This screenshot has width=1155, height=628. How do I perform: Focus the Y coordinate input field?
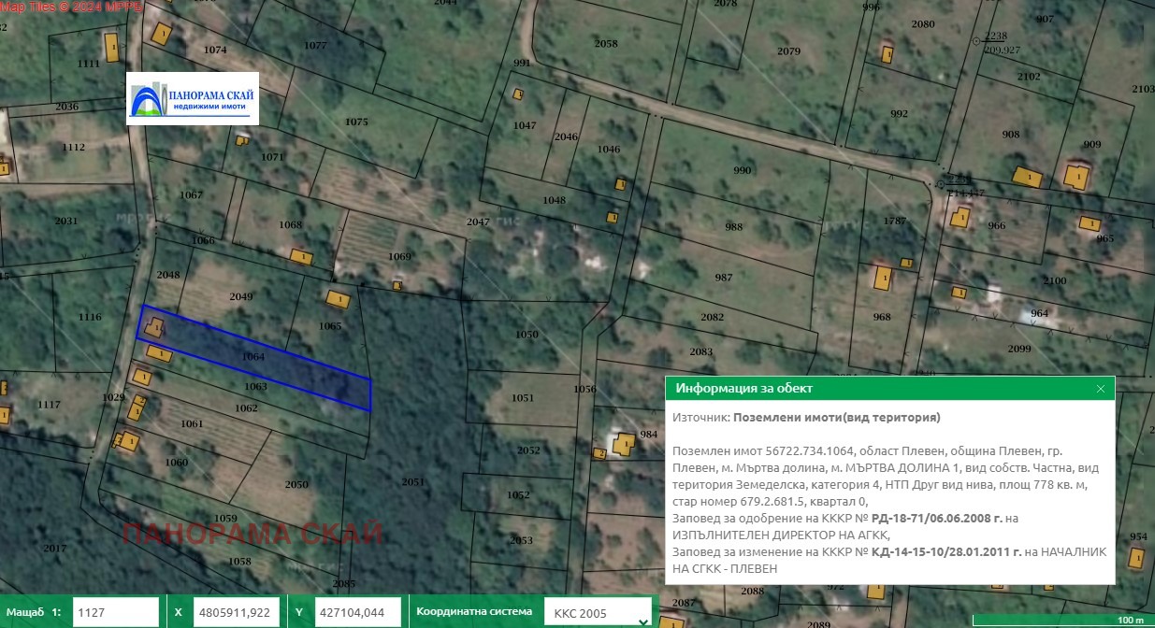(x=358, y=613)
